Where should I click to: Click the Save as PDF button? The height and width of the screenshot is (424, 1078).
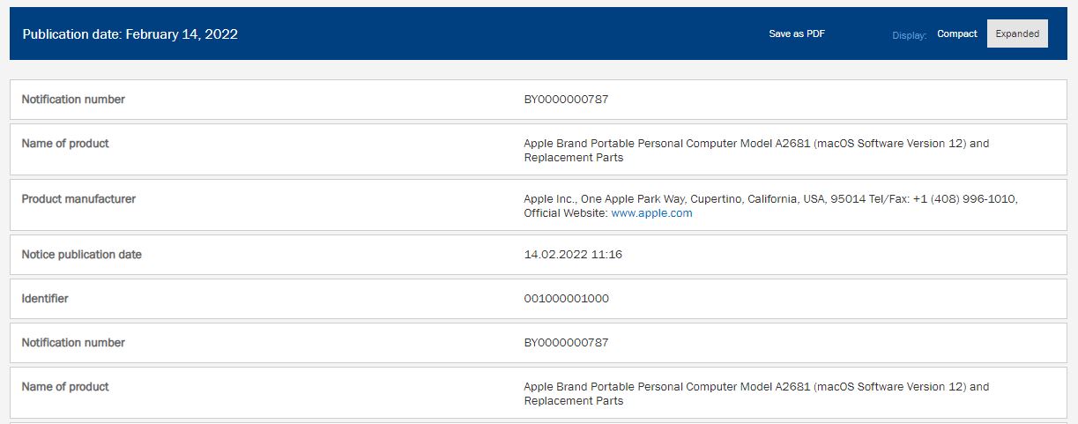pyautogui.click(x=797, y=33)
